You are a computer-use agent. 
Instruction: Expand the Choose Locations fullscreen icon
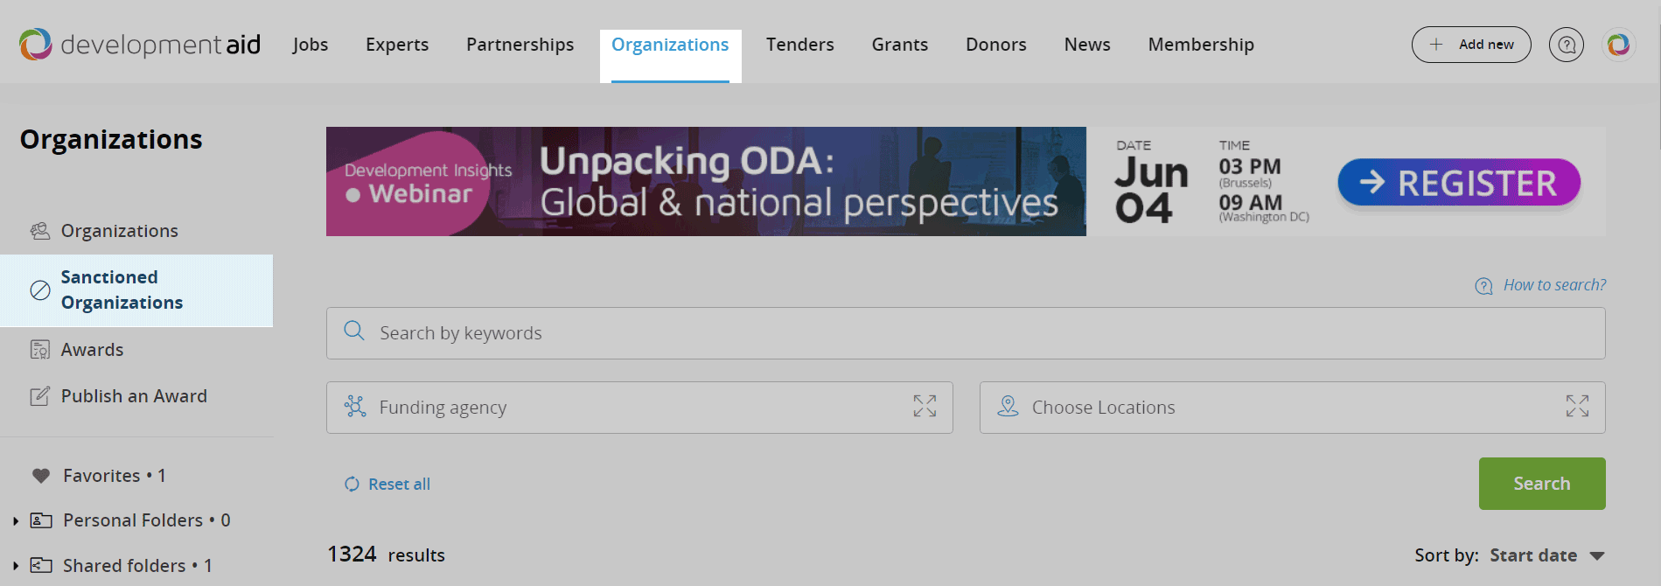[1577, 406]
